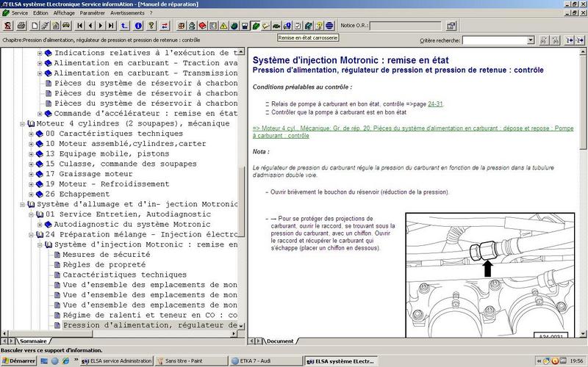
Task: Collapse 'Moteur 4 cylindres (2 soupapes)' node
Action: point(23,123)
